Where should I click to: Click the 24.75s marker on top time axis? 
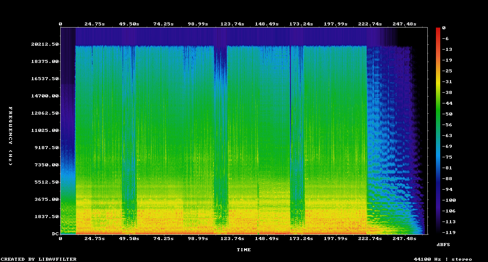(x=95, y=24)
